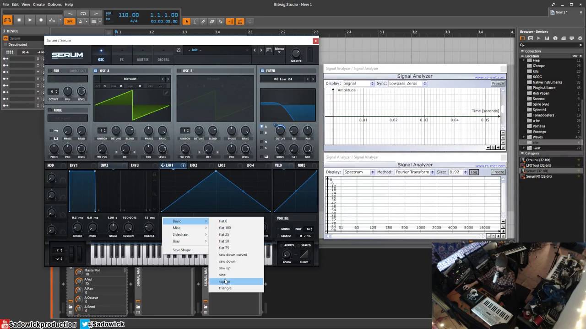This screenshot has width=586, height=329.
Task: Expand the Waves folder in browser
Action: coord(524,137)
